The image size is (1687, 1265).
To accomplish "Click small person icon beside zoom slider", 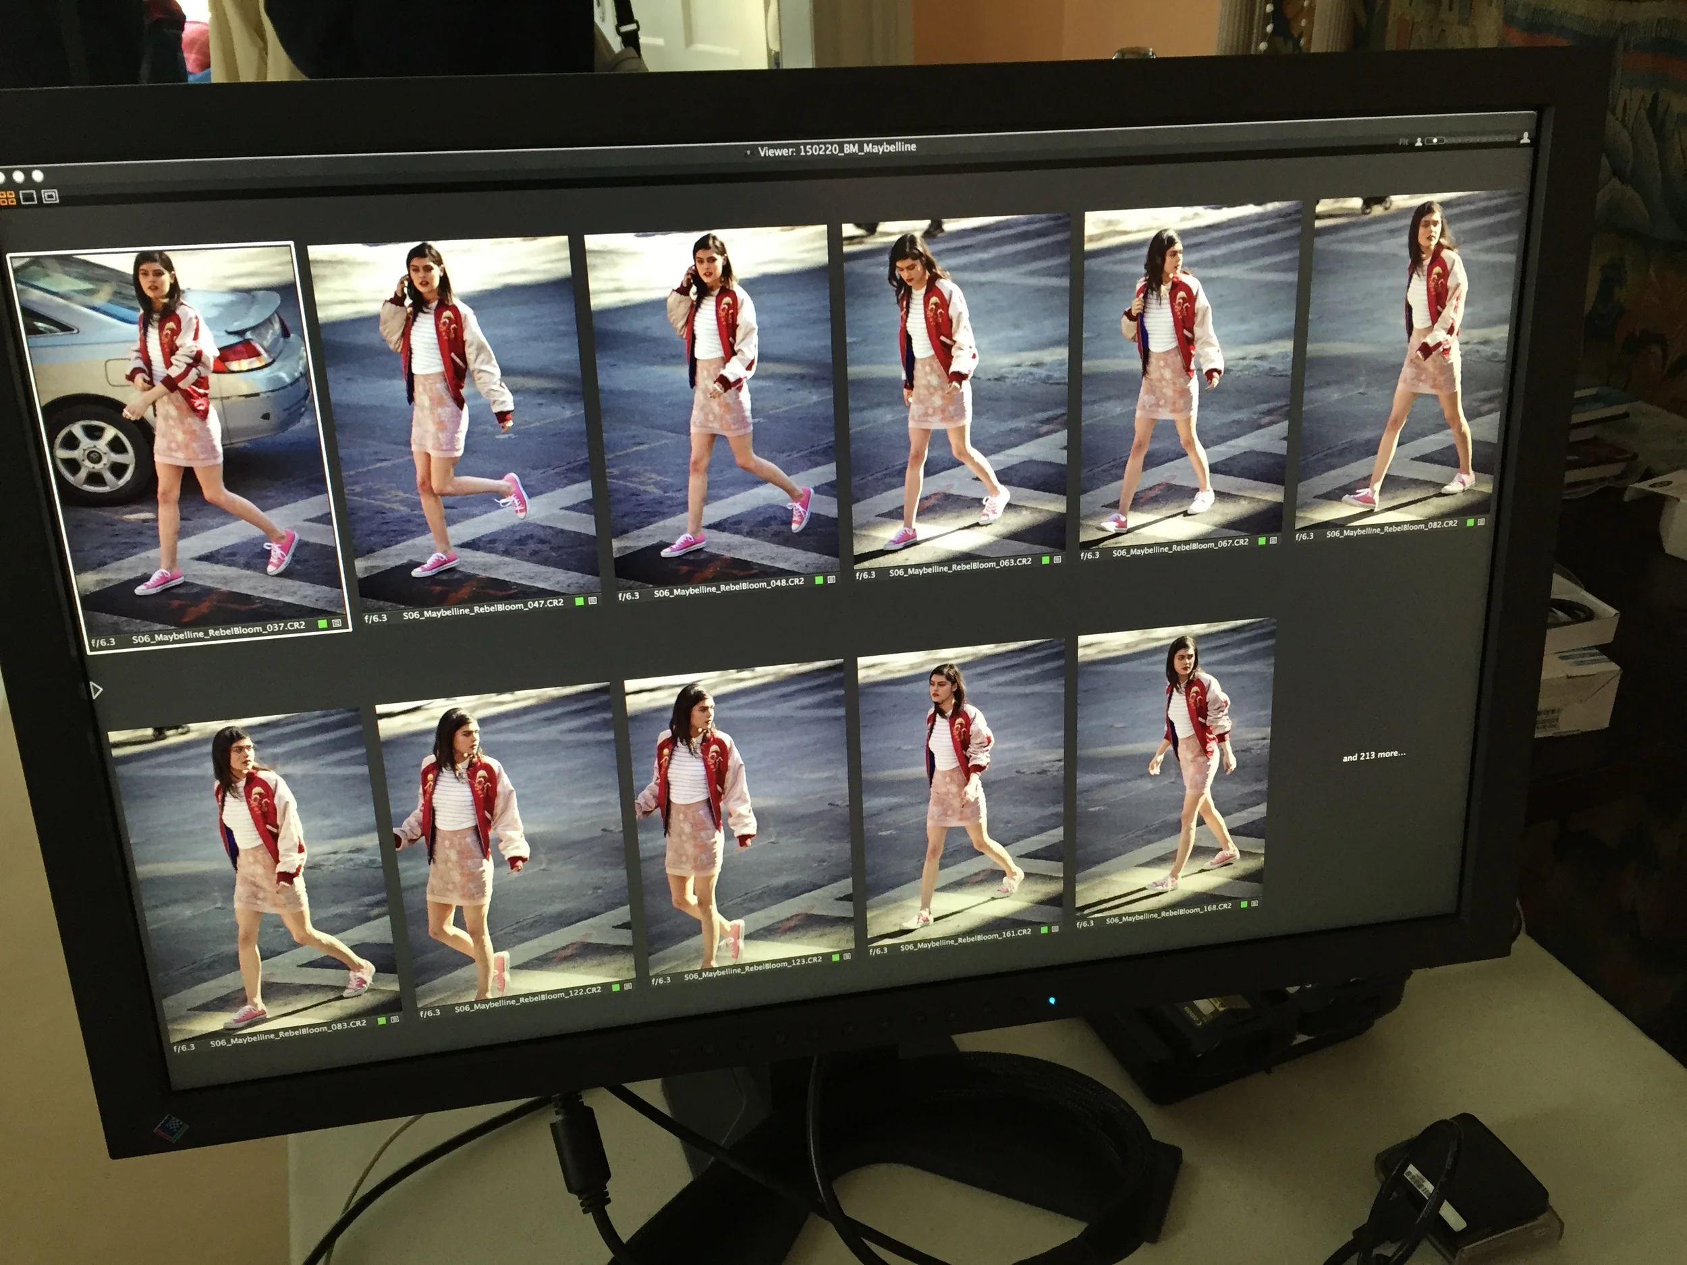I will tap(1418, 142).
